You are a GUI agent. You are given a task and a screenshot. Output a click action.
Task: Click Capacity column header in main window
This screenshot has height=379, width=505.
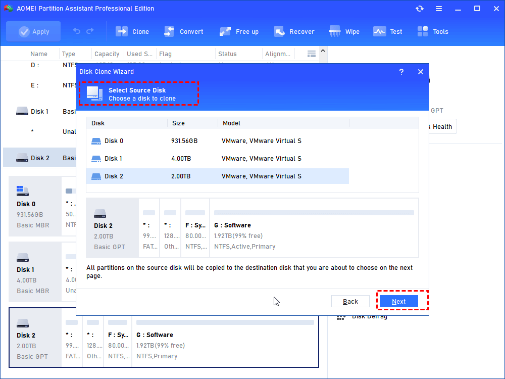[x=107, y=54]
